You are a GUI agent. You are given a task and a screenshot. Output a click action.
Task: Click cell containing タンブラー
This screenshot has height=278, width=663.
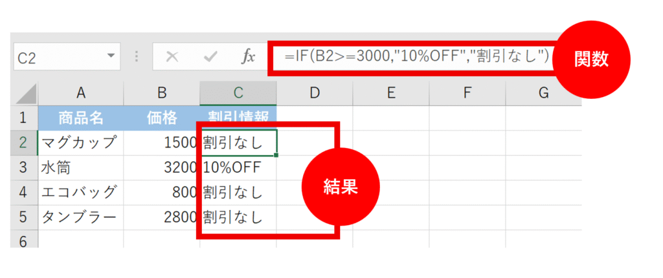click(x=80, y=217)
